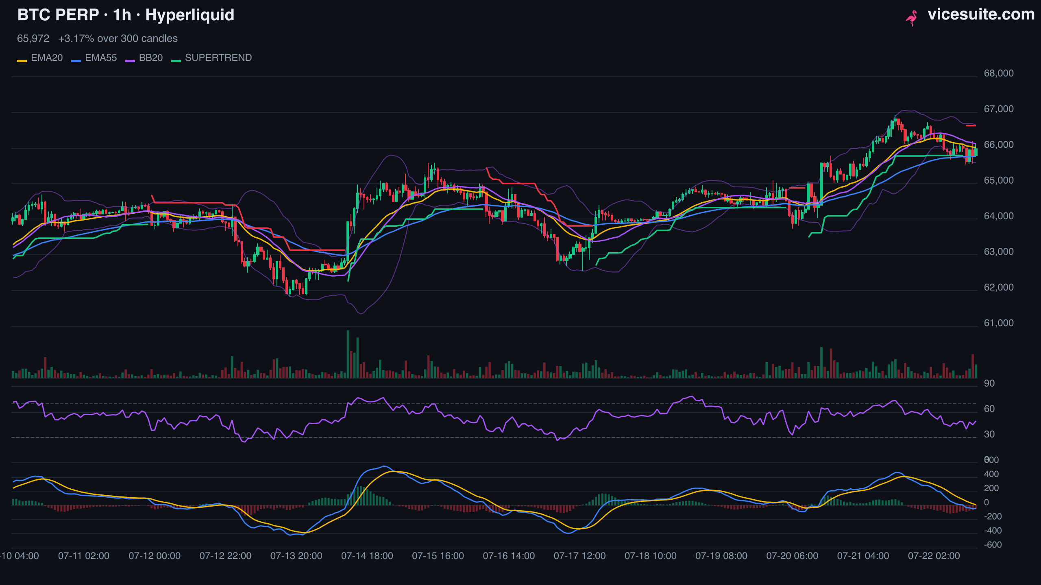The height and width of the screenshot is (585, 1041).
Task: Click the 62,000 price axis label
Action: 999,288
